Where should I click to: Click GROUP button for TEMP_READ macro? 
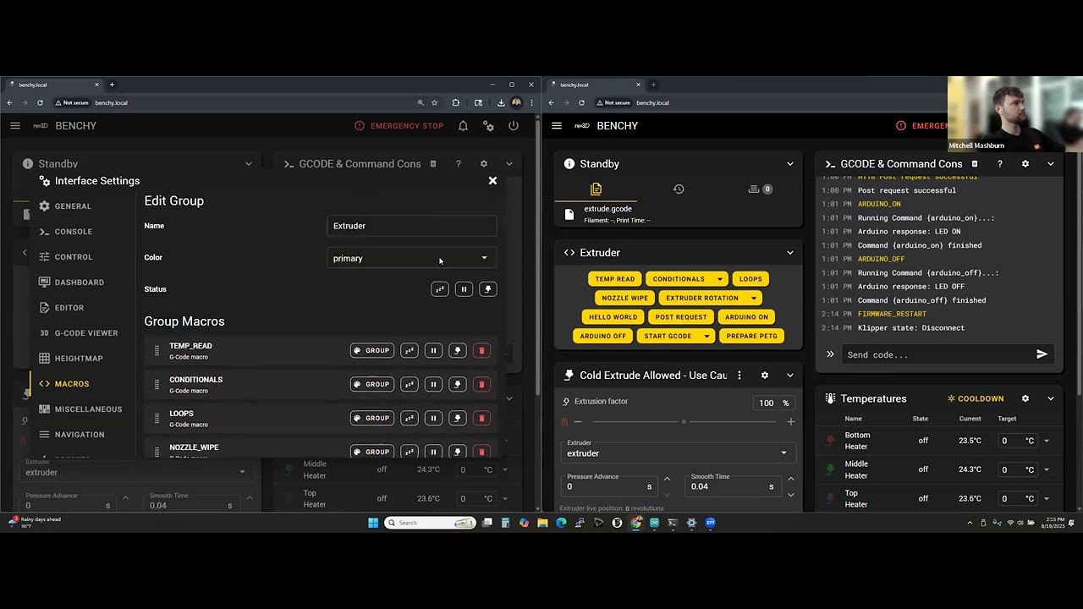coord(372,350)
